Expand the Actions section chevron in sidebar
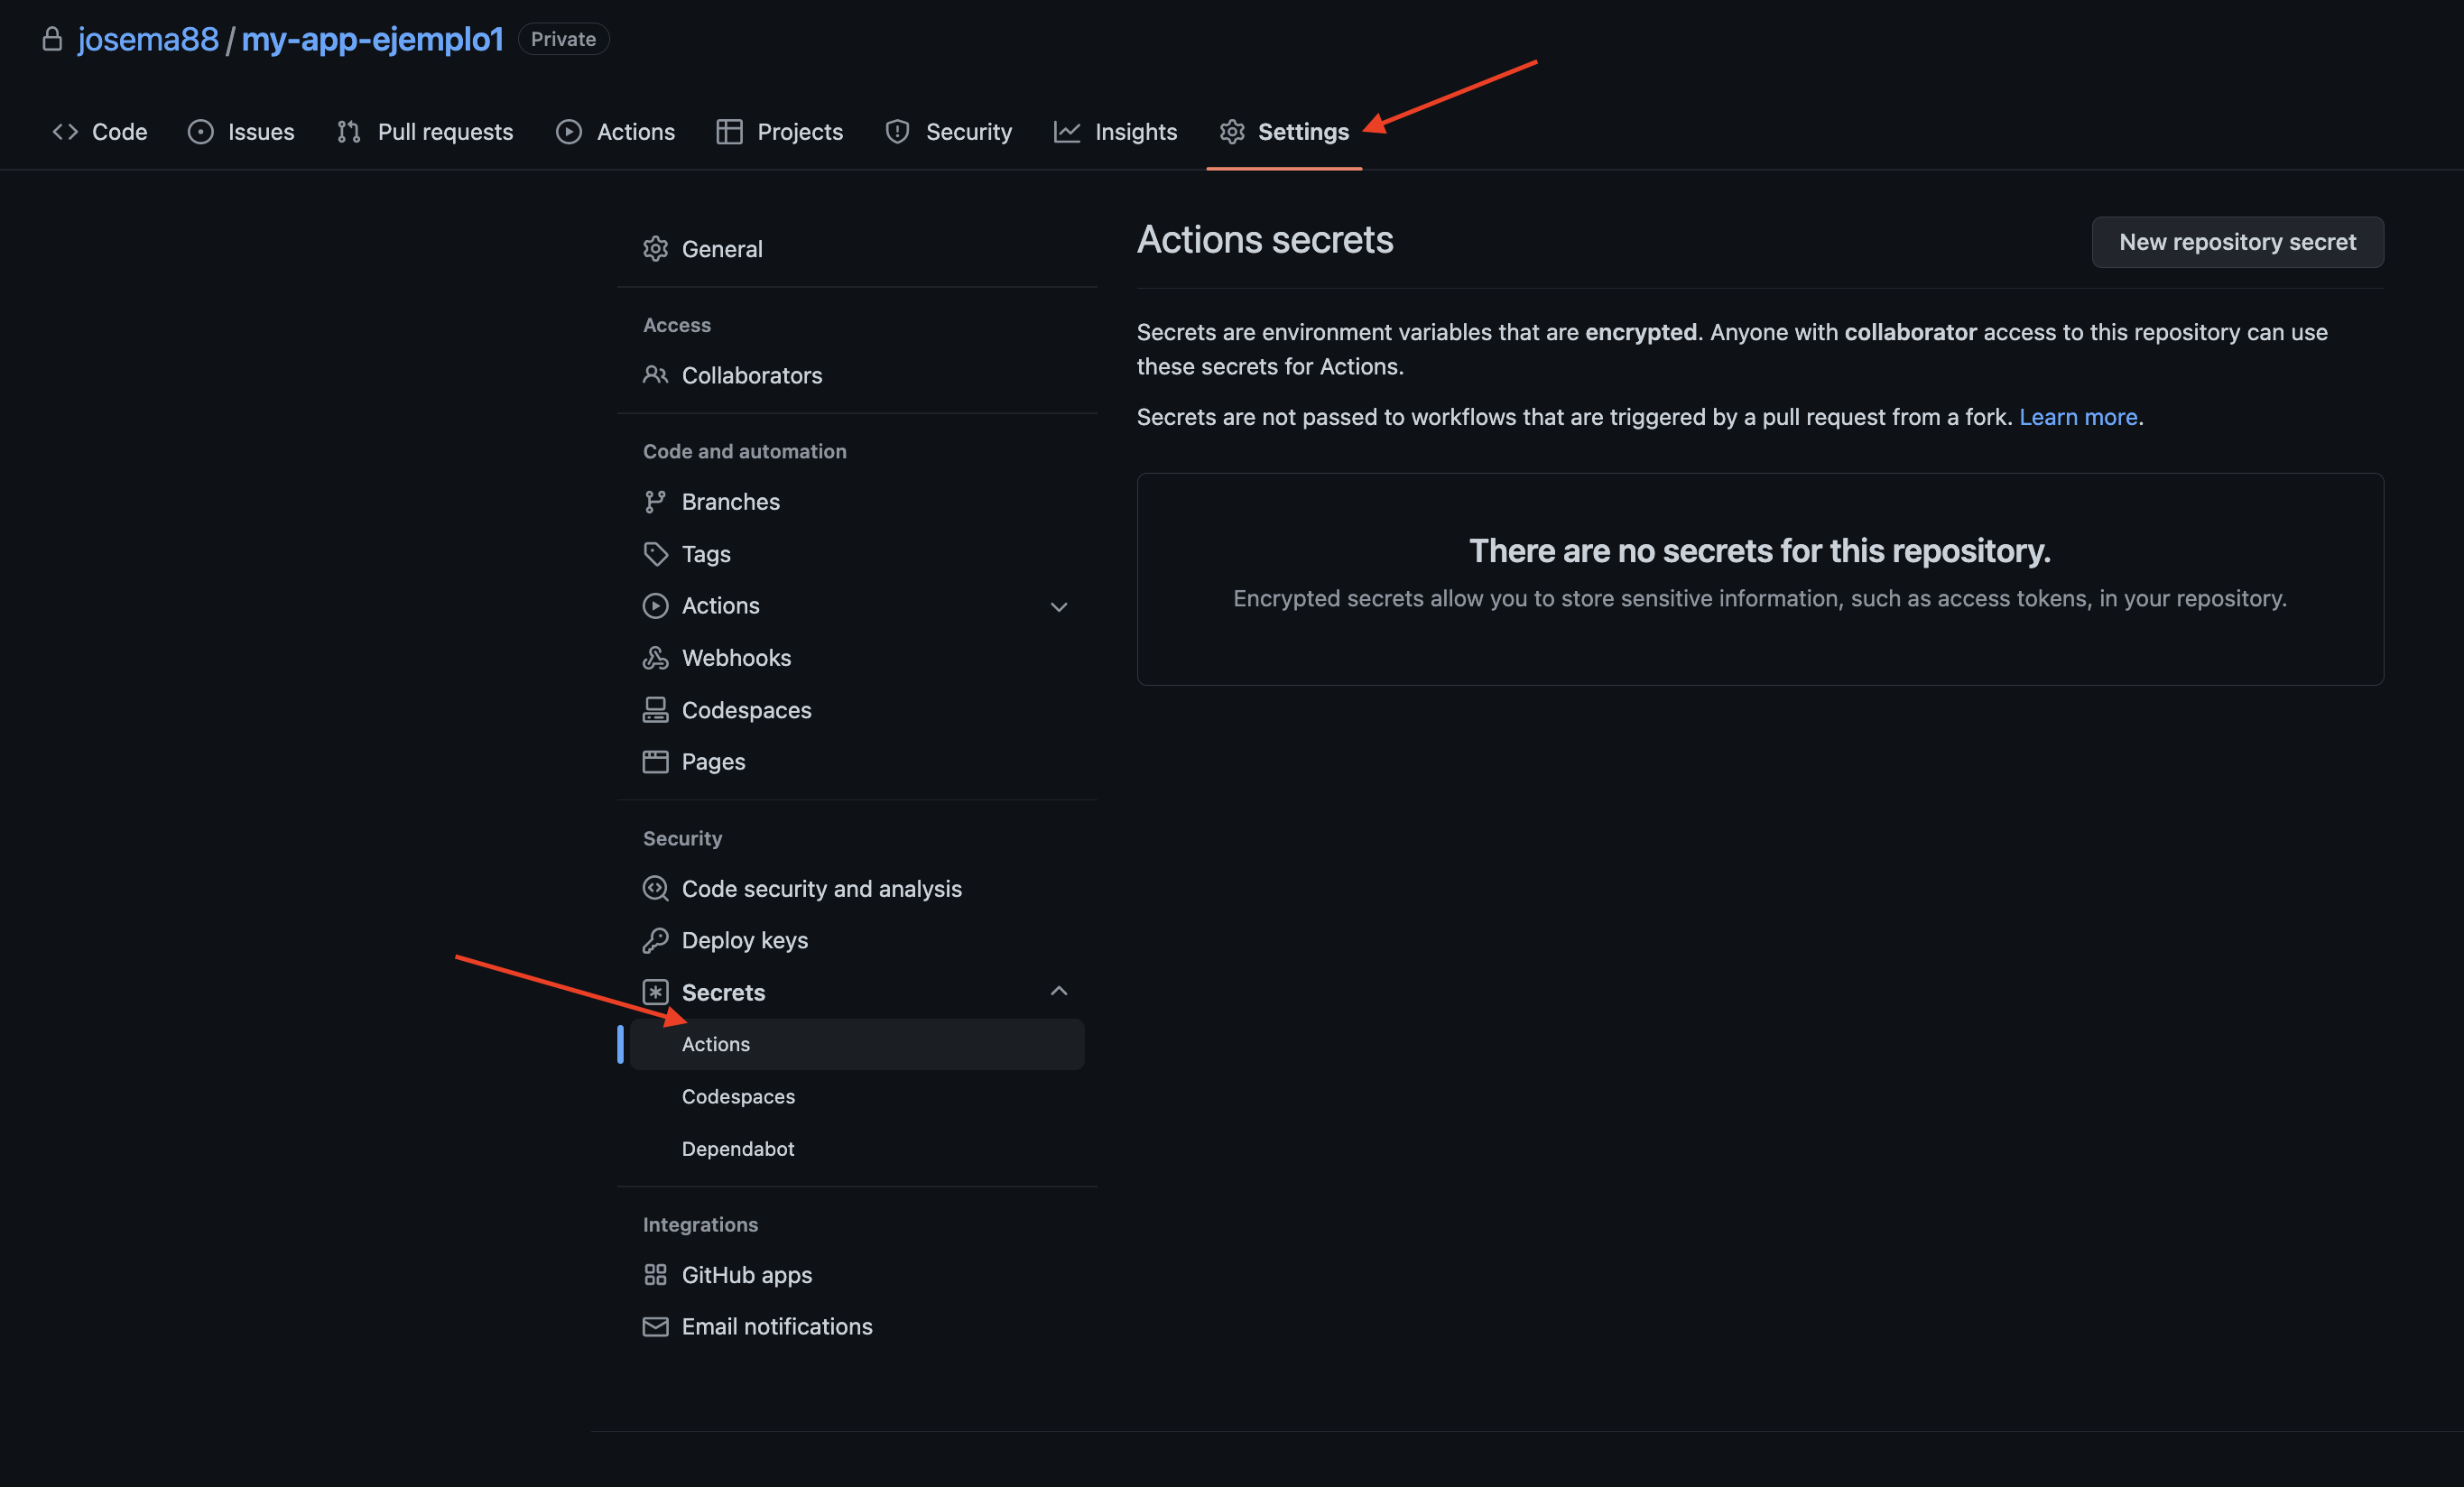The width and height of the screenshot is (2464, 1487). 1059,607
